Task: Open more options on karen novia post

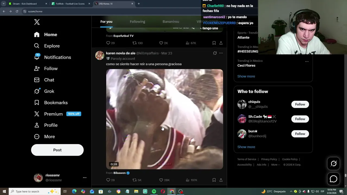Action: pos(221,53)
